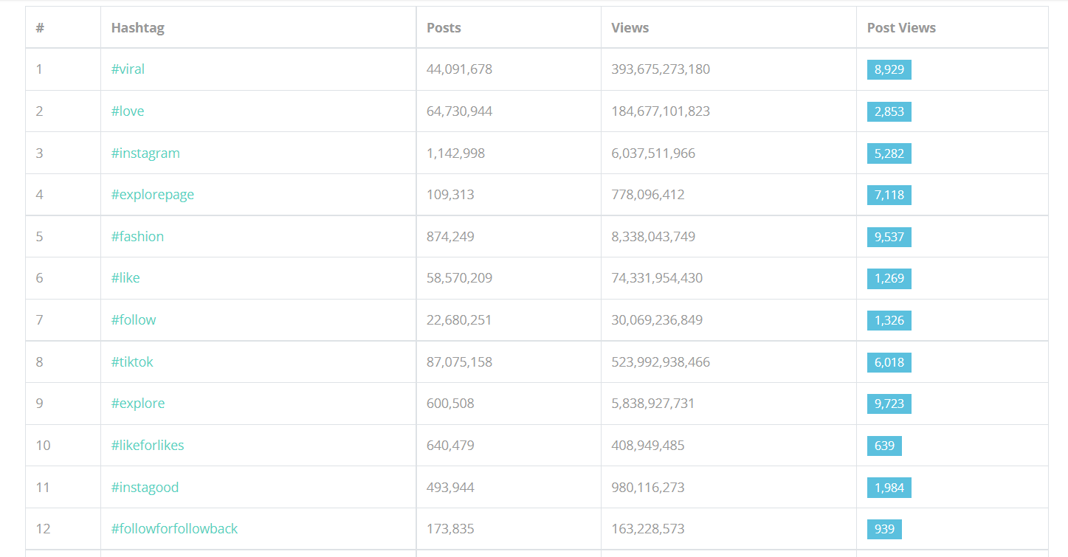Open the #likeforlikes hashtag page
This screenshot has height=557, width=1068.
click(x=148, y=445)
